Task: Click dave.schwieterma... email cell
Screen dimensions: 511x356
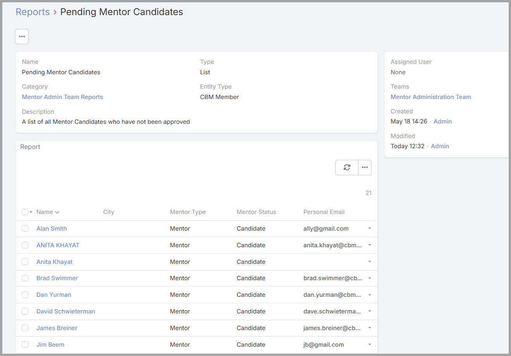Action: click(332, 311)
